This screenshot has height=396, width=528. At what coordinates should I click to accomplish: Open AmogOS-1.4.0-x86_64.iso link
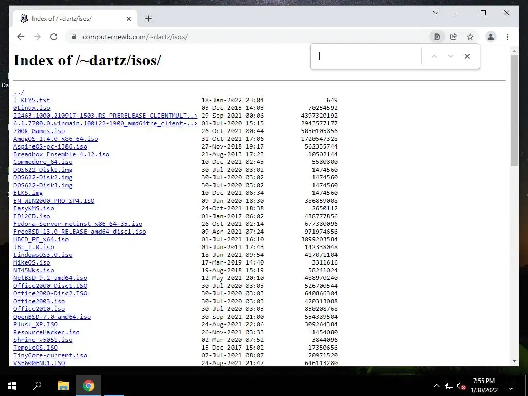(56, 139)
